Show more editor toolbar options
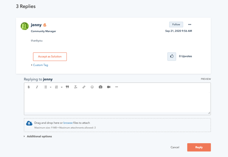 coord(117,87)
